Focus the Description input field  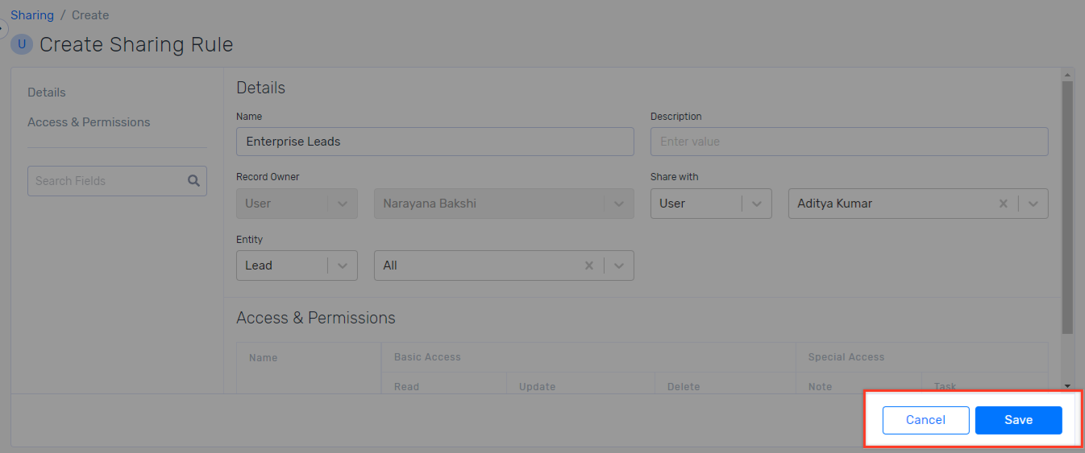tap(850, 142)
